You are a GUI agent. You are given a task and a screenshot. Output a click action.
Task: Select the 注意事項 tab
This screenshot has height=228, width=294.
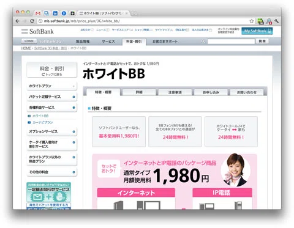pyautogui.click(x=175, y=92)
